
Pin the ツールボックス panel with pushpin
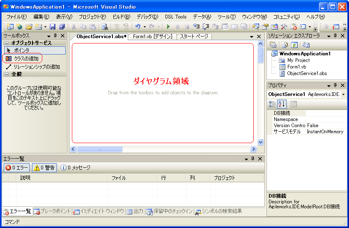tap(55, 36)
